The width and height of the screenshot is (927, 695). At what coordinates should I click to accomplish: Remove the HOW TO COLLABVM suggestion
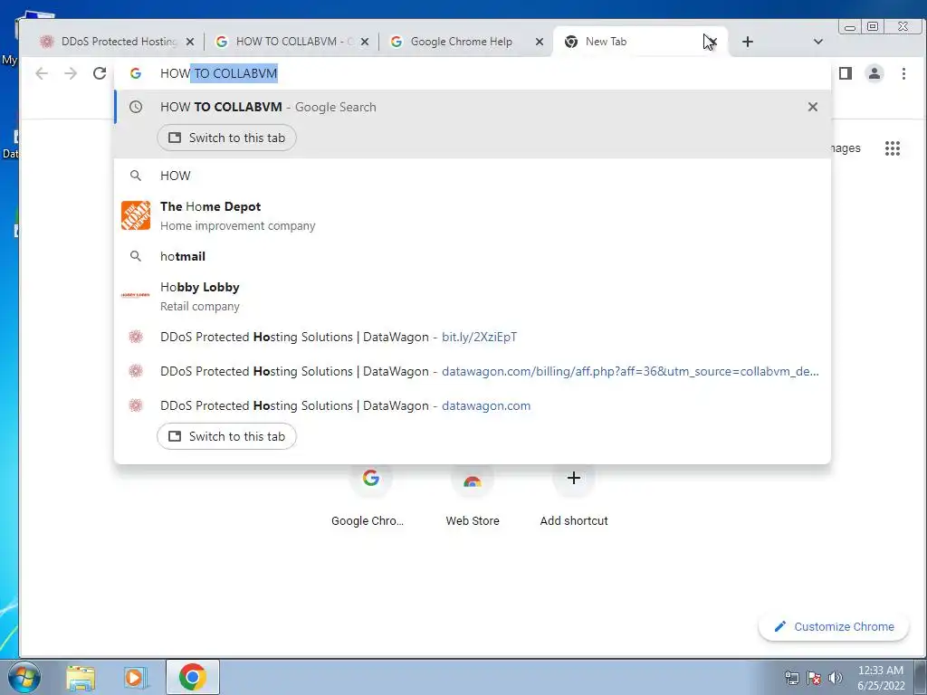pyautogui.click(x=813, y=107)
